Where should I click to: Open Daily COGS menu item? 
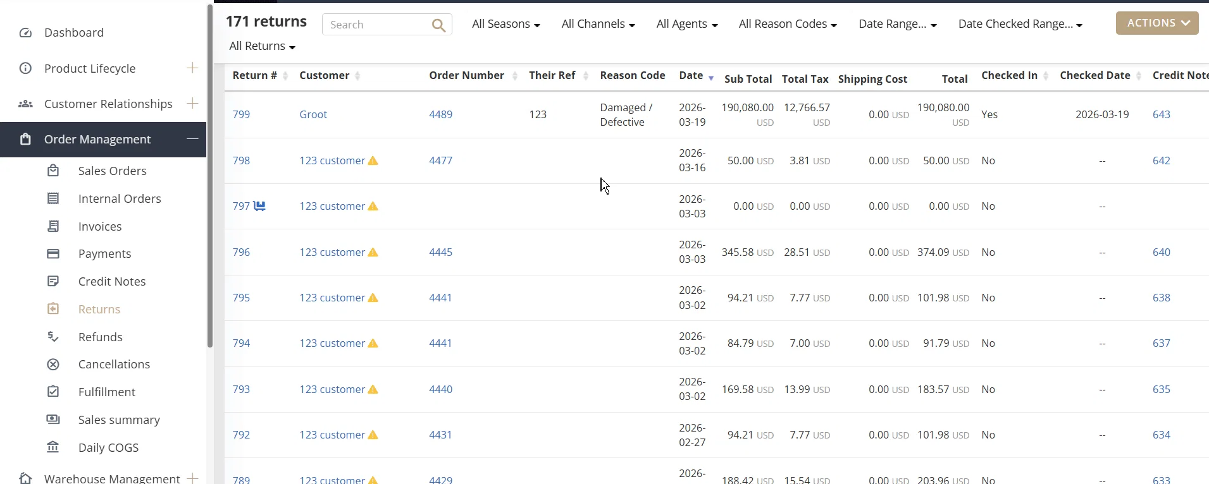[x=109, y=447]
